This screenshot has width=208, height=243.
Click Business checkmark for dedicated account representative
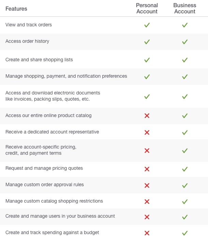click(185, 132)
